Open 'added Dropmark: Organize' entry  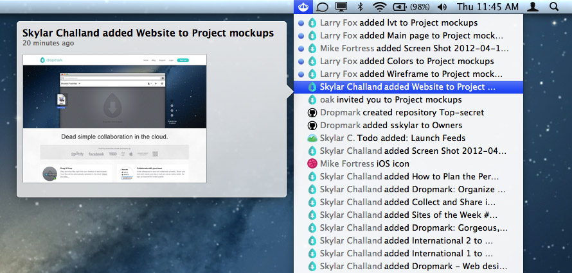coord(408,190)
